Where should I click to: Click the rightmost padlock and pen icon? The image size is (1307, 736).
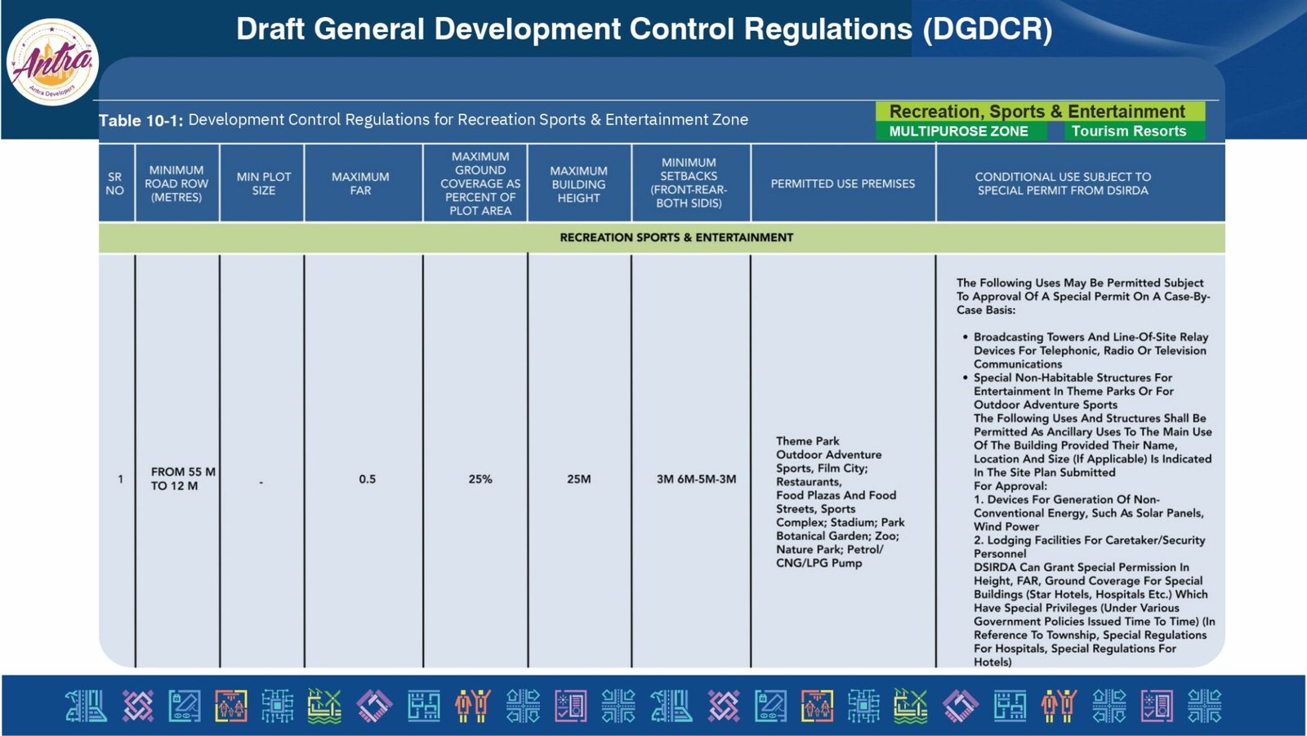pos(770,706)
